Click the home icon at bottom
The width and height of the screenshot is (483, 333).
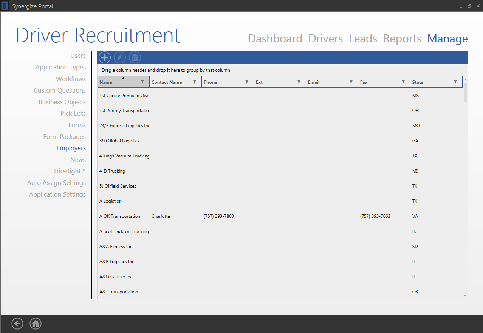[36, 324]
